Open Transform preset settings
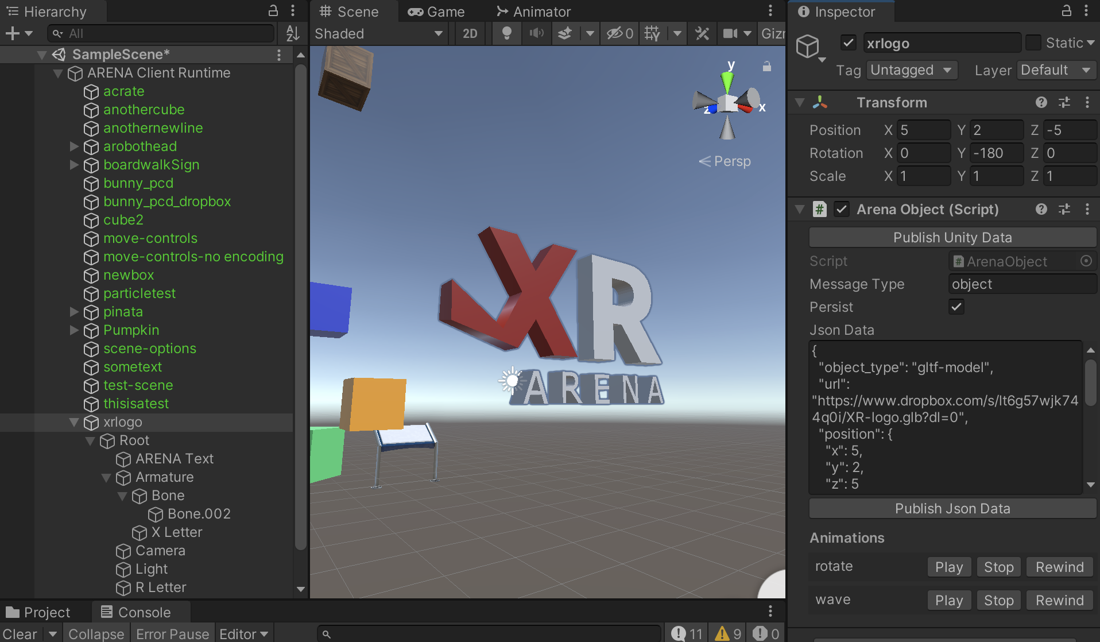 [1064, 102]
